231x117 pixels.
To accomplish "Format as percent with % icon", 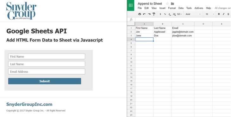I will (x=165, y=14).
